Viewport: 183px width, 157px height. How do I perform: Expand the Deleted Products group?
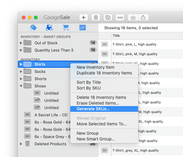point(21,144)
